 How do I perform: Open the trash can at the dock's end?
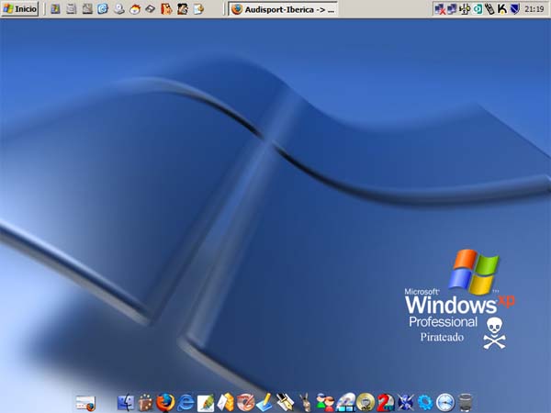[466, 403]
